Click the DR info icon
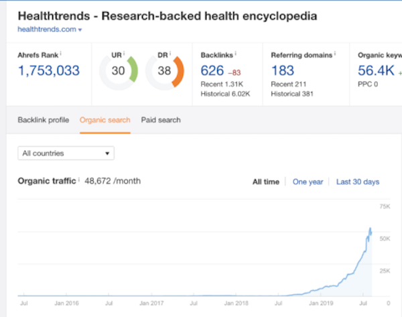Image resolution: width=402 pixels, height=317 pixels. (x=170, y=54)
